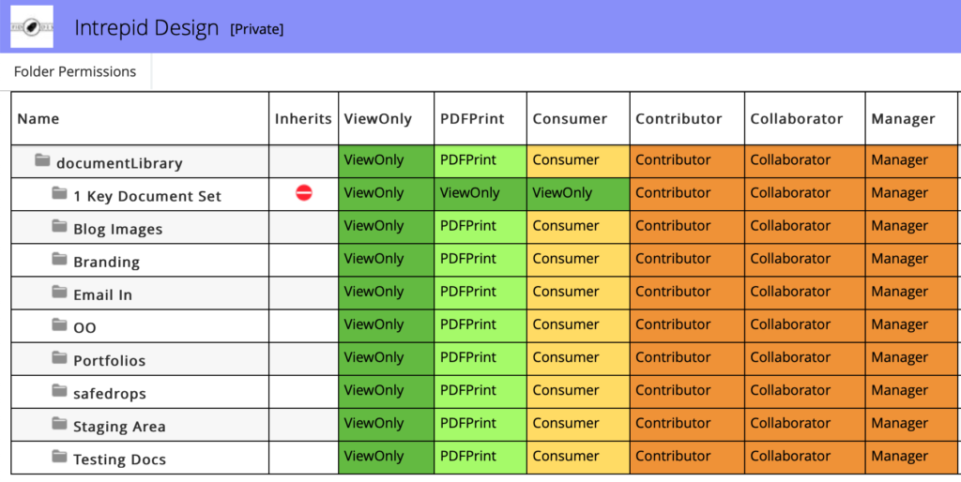Open the PDFPrint cell for 1 Key Document Set
The height and width of the screenshot is (482, 961).
pos(480,193)
